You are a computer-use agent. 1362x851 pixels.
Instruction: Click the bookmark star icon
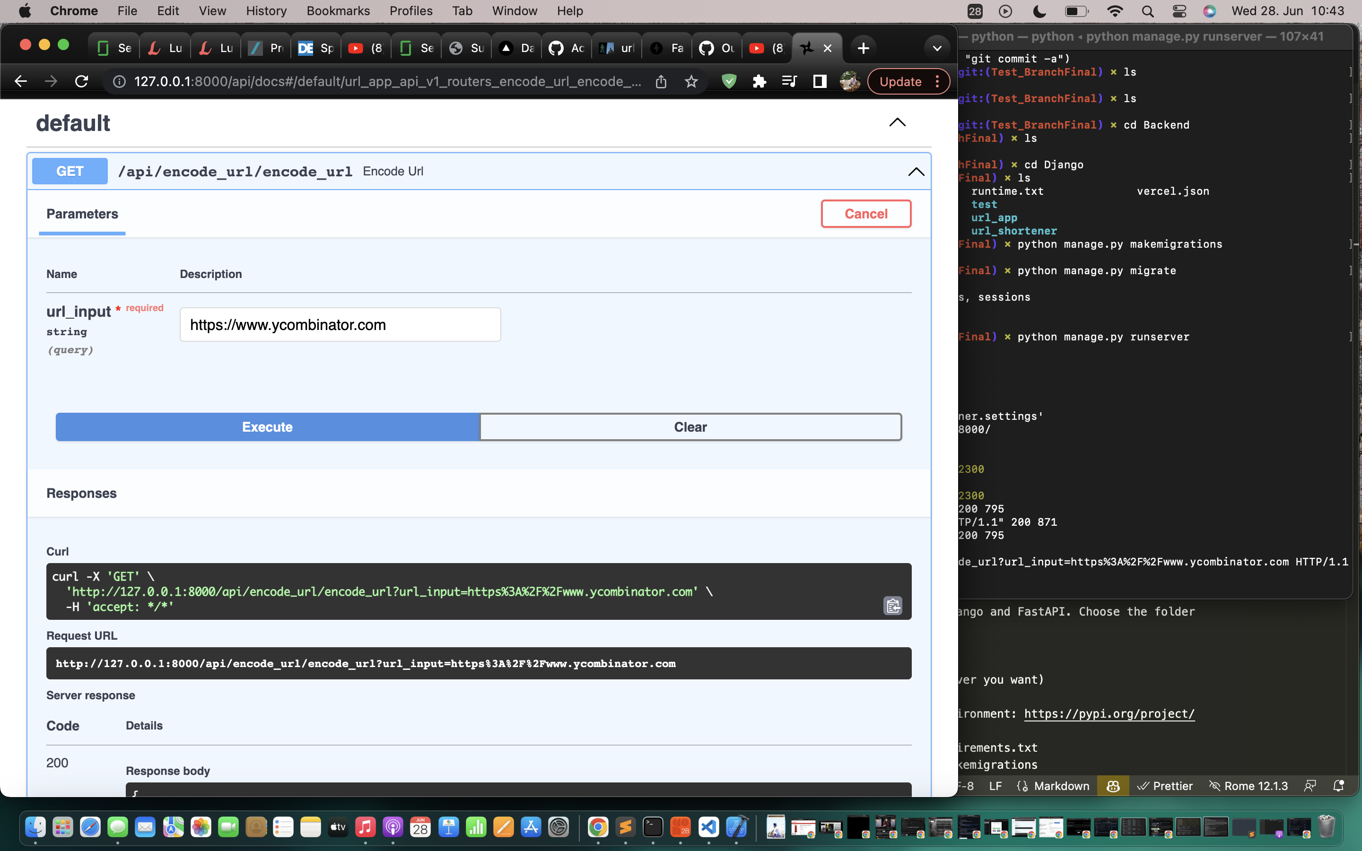tap(691, 82)
